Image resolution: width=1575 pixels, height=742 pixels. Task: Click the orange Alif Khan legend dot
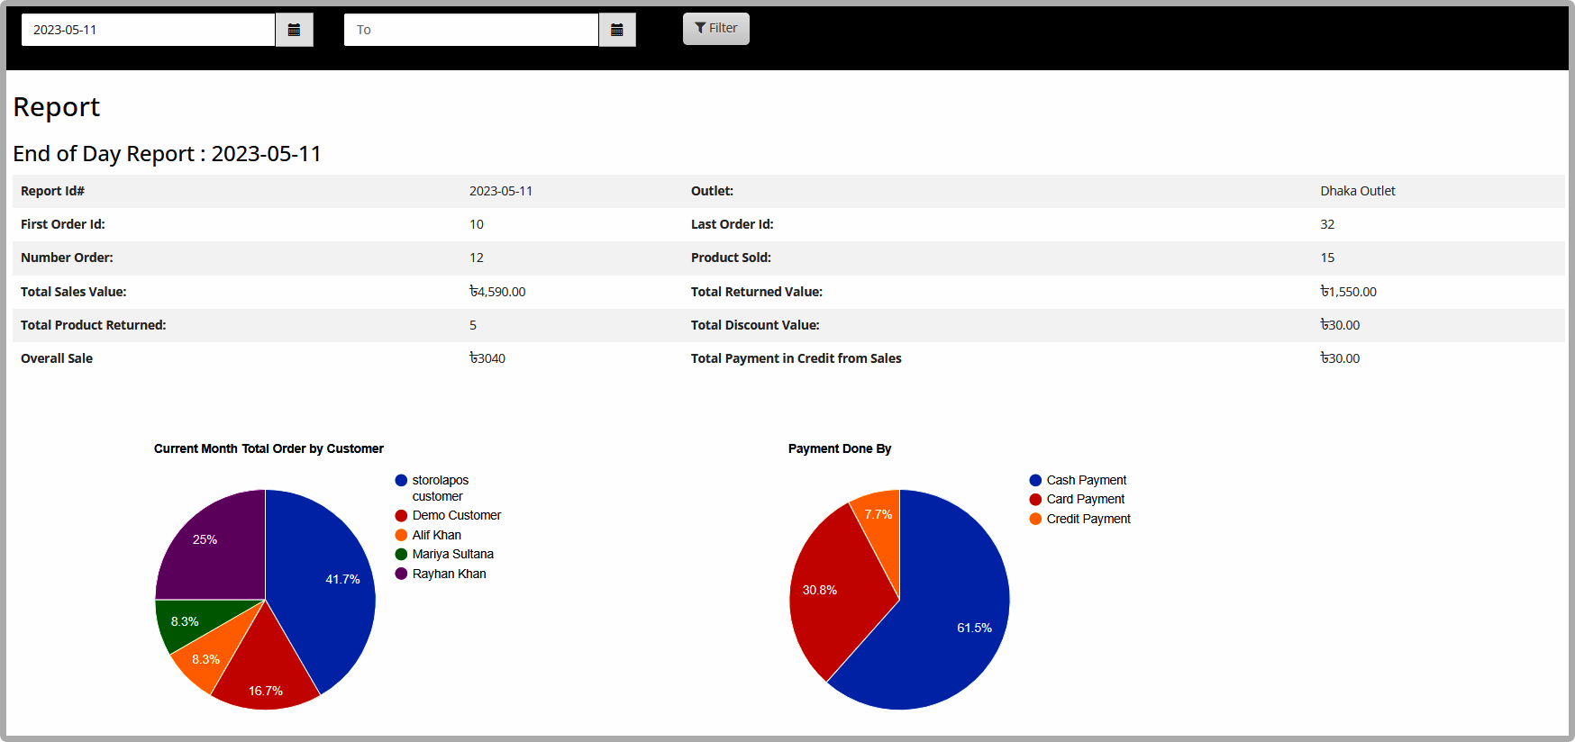(401, 535)
